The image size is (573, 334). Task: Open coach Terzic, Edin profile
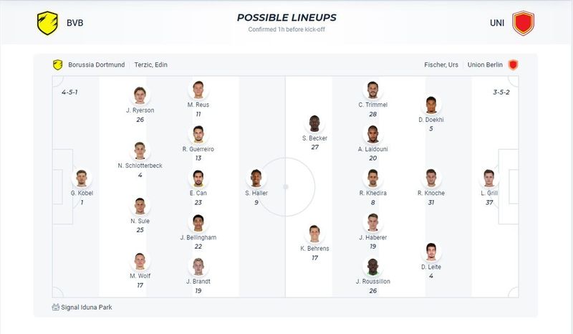151,65
